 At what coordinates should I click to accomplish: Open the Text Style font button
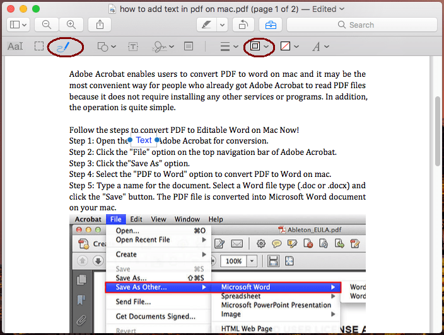click(317, 47)
